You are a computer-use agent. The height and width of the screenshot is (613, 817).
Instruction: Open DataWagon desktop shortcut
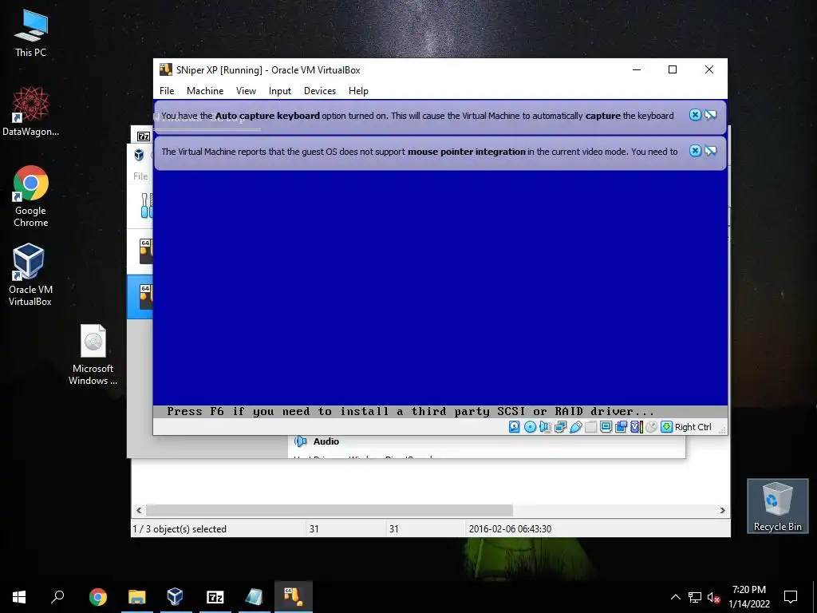point(31,112)
